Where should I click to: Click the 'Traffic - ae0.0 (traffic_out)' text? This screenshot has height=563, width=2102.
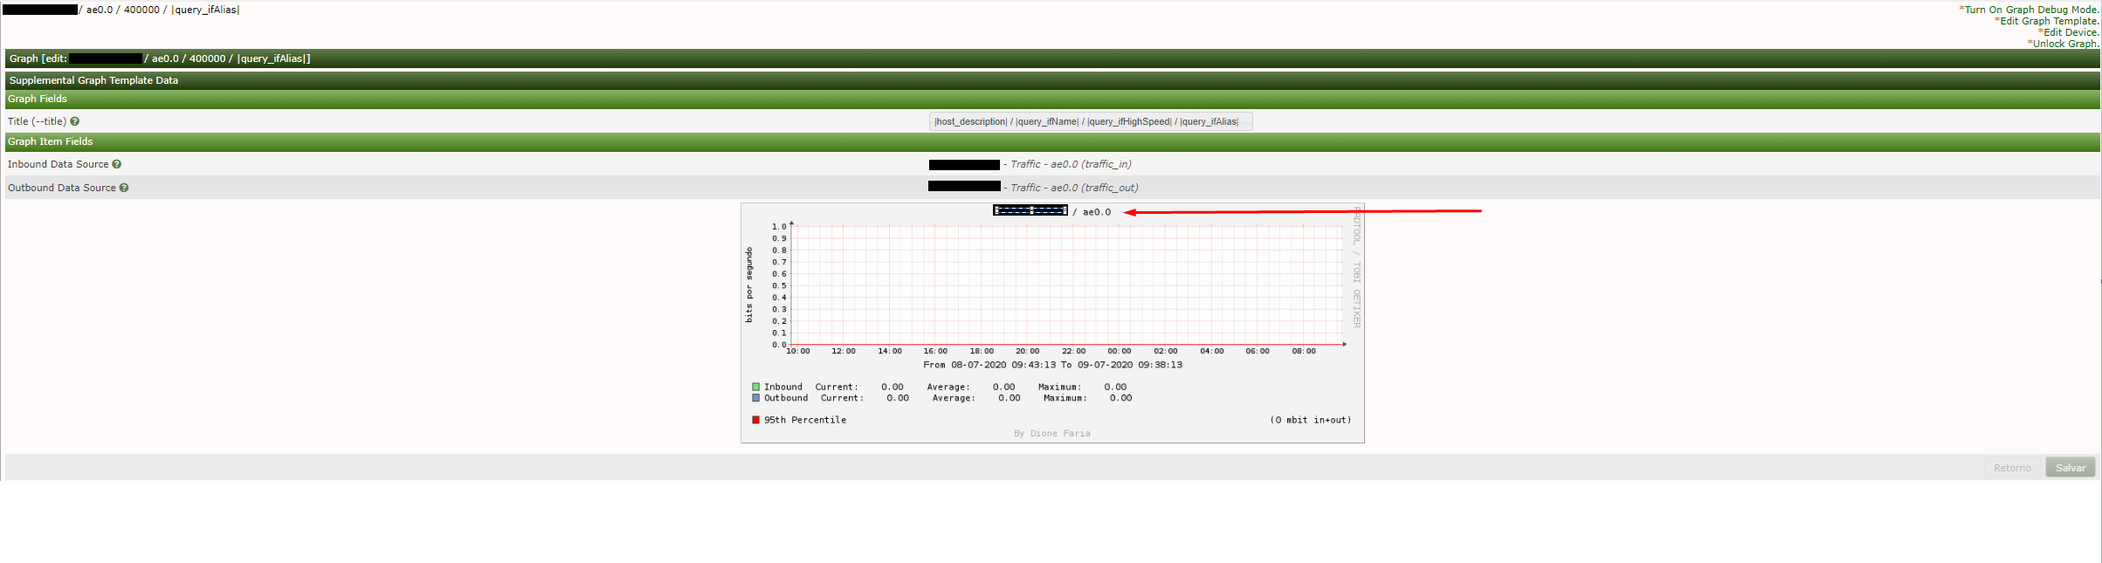coord(1074,188)
